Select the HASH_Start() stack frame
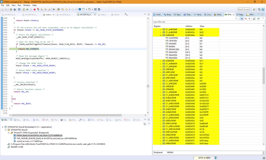 (x=39, y=136)
